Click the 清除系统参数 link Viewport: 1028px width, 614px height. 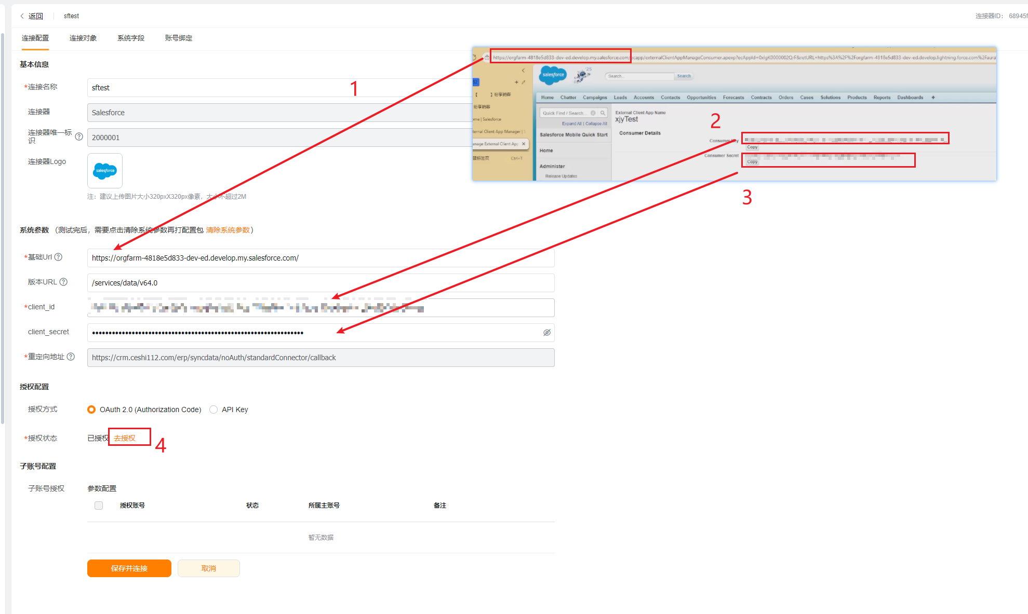point(228,230)
